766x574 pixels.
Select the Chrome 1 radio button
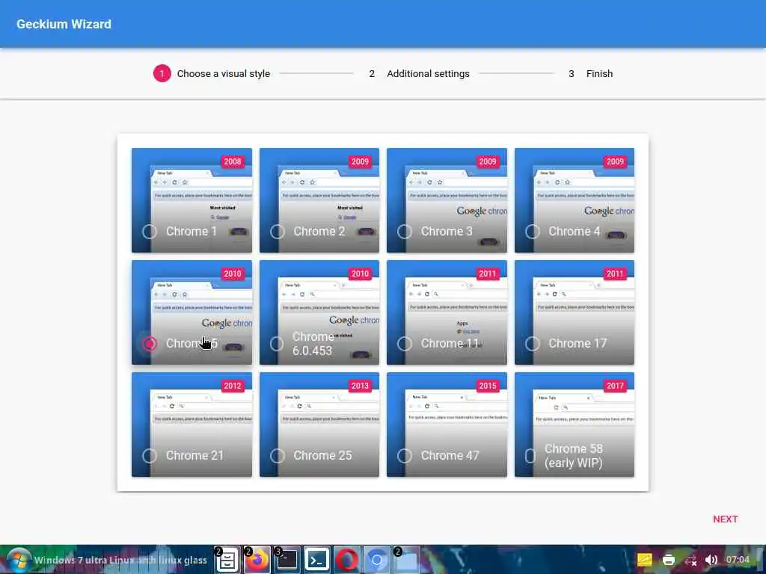[x=150, y=232]
